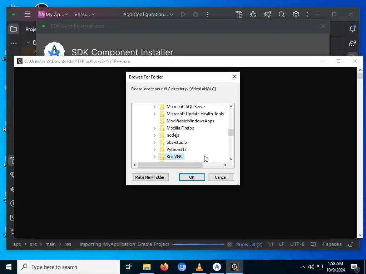Click the 'res' breadcrumb segment
The height and width of the screenshot is (274, 366).
[x=68, y=244]
